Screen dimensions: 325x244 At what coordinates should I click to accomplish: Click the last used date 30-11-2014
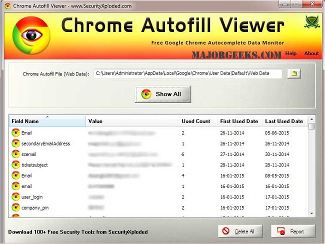(x=277, y=154)
